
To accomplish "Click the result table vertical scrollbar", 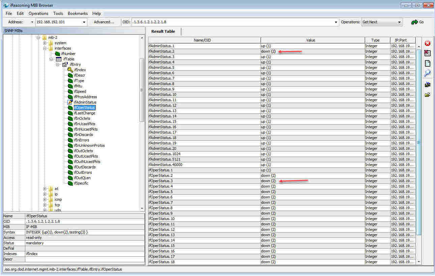I will 419,142.
